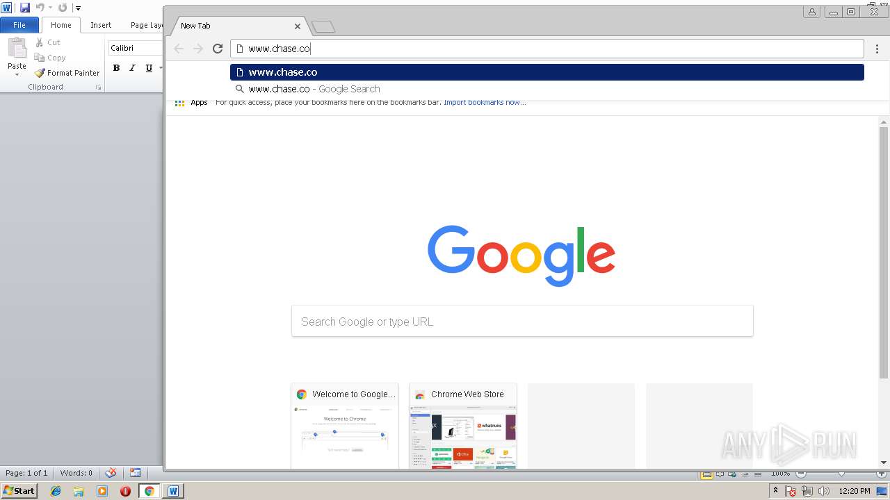Image resolution: width=890 pixels, height=500 pixels.
Task: Select the www.chase.co Google Search suggestion
Action: [547, 89]
